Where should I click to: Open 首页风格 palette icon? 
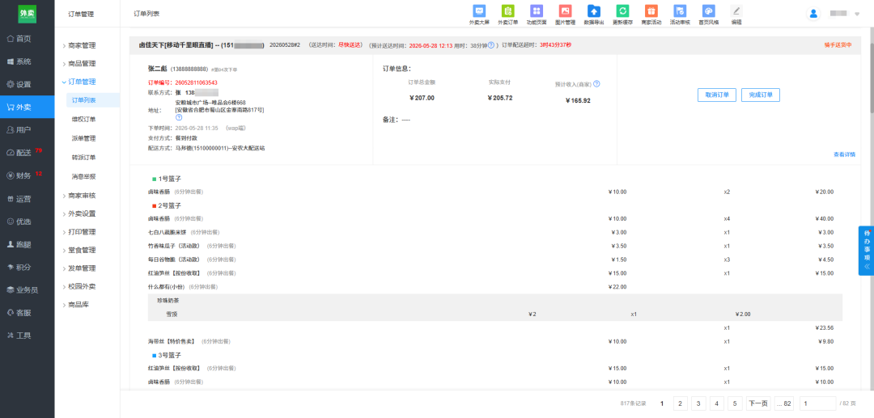coord(708,11)
